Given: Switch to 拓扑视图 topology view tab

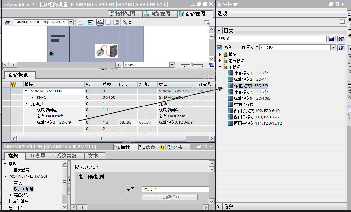Looking at the screenshot, I should [125, 14].
